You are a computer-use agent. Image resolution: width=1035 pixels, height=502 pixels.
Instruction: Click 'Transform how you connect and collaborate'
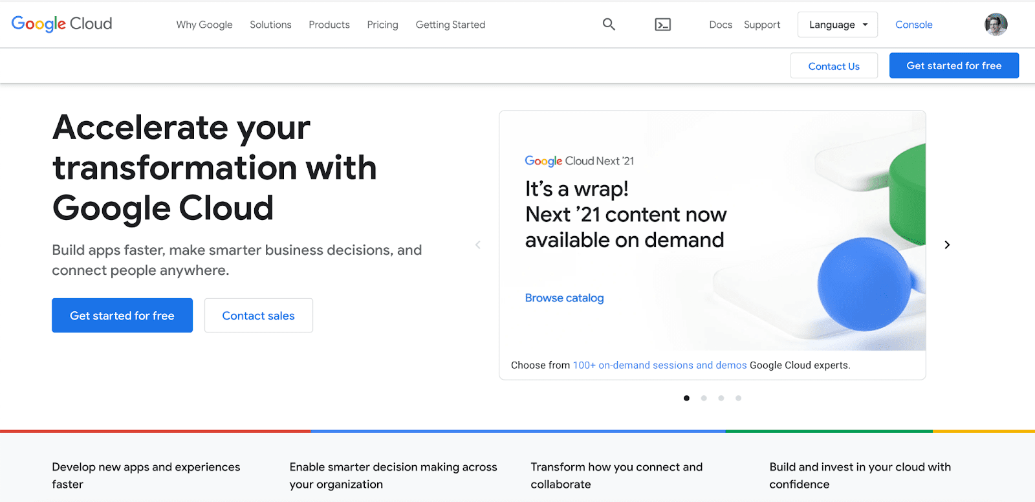coord(616,475)
